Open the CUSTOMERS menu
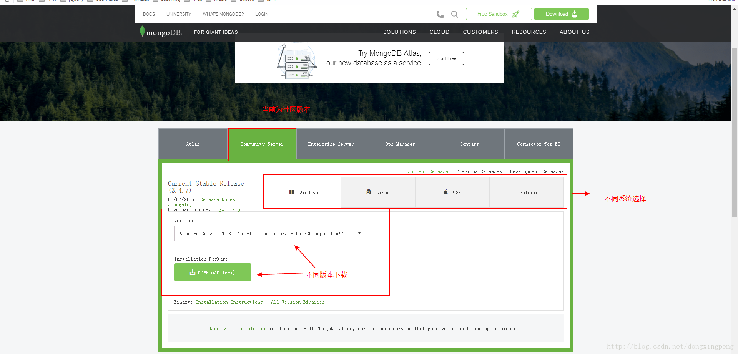This screenshot has width=738, height=354. point(480,32)
